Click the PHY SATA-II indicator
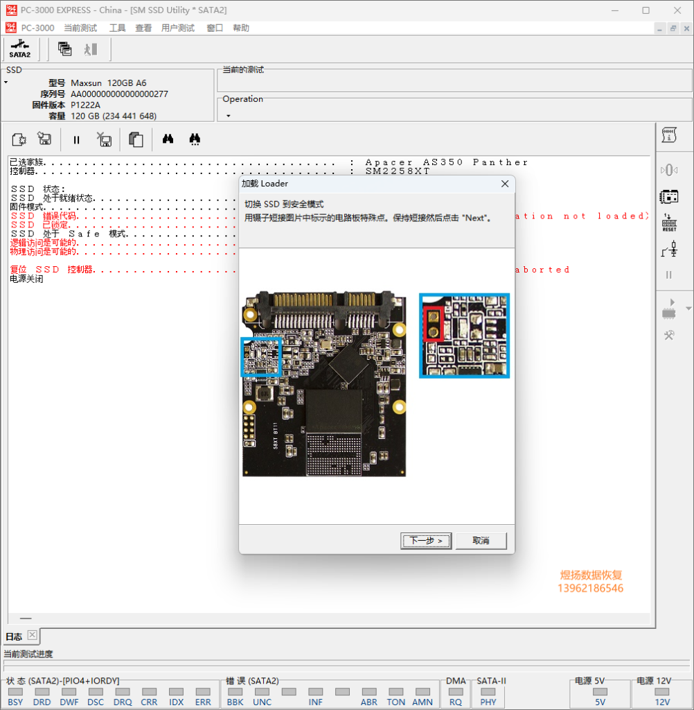694x710 pixels. [x=488, y=692]
